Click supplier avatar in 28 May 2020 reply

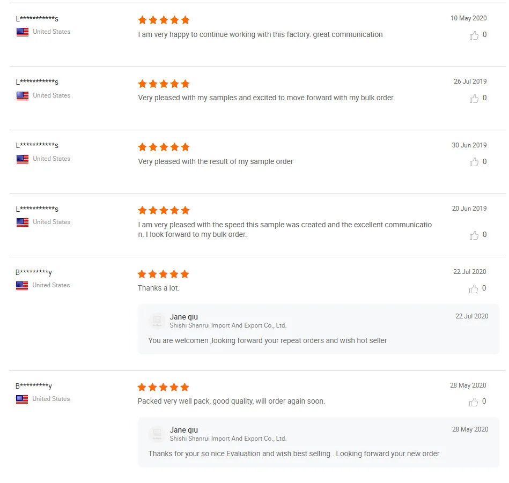point(157,434)
